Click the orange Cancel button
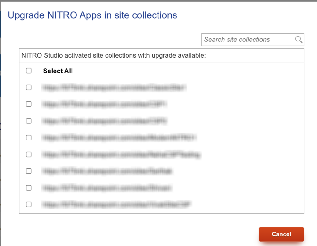This screenshot has width=317, height=246. coord(281,234)
